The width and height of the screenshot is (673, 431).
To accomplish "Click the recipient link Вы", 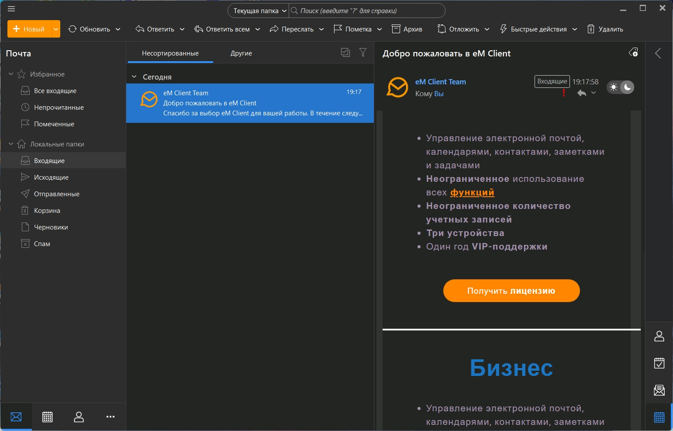I will pos(439,94).
